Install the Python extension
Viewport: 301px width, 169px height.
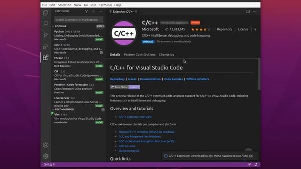tap(99, 39)
